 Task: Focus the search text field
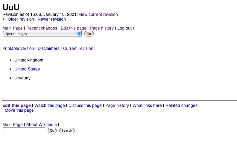(x=24, y=130)
